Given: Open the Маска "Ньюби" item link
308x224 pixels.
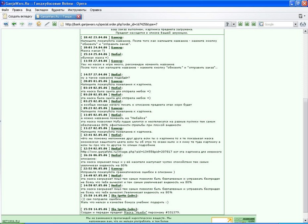Looking at the screenshot, I should click(x=135, y=212).
